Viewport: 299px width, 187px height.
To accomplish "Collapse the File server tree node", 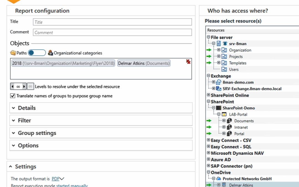I will [208, 37].
